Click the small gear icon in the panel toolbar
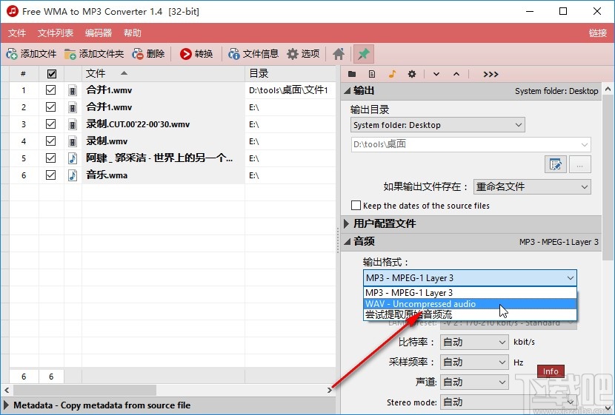 (x=412, y=74)
